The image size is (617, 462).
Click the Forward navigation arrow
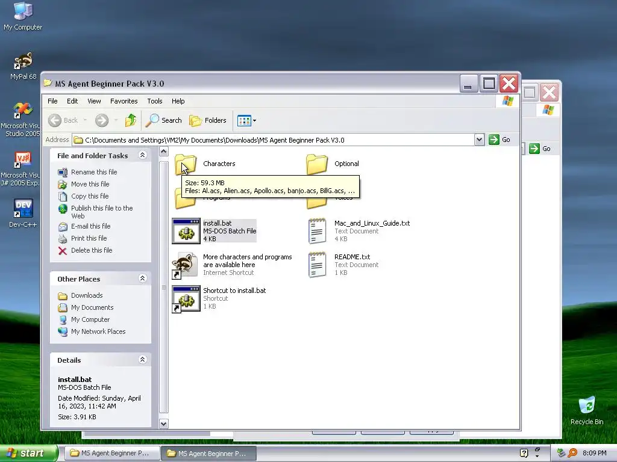coord(101,120)
